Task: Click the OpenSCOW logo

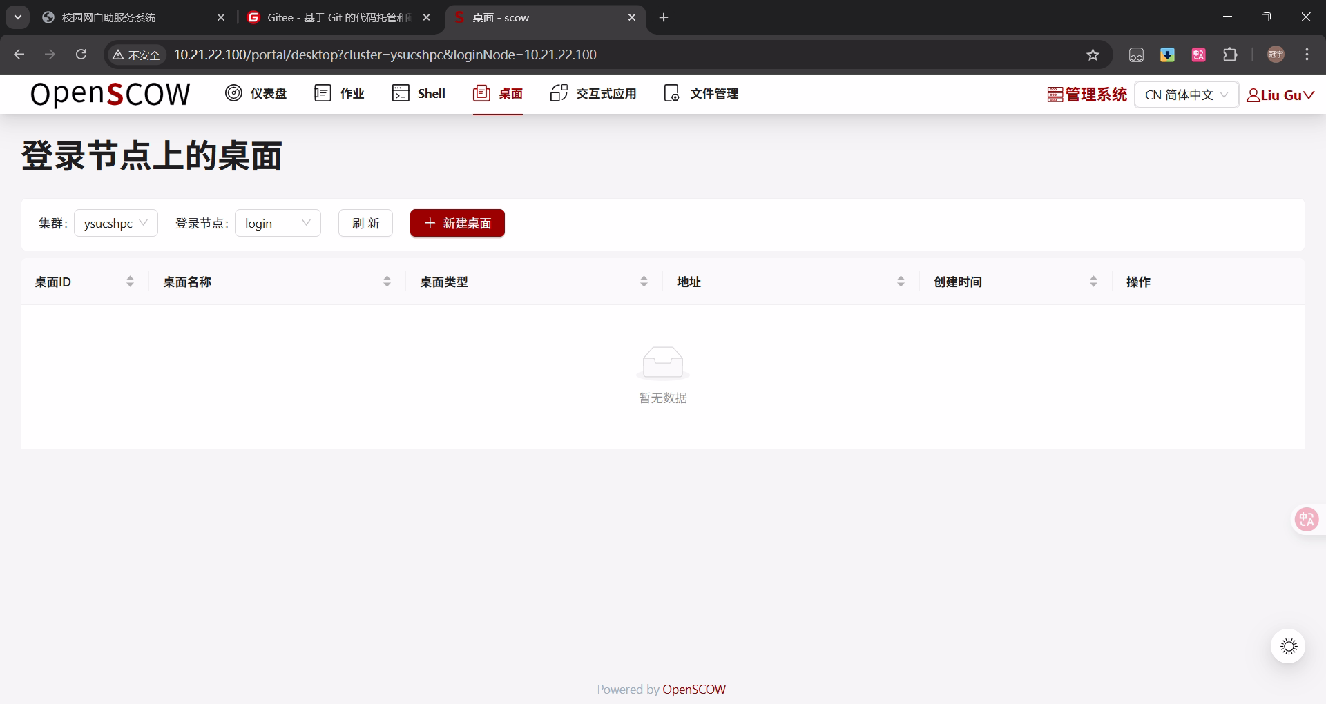Action: pyautogui.click(x=110, y=95)
